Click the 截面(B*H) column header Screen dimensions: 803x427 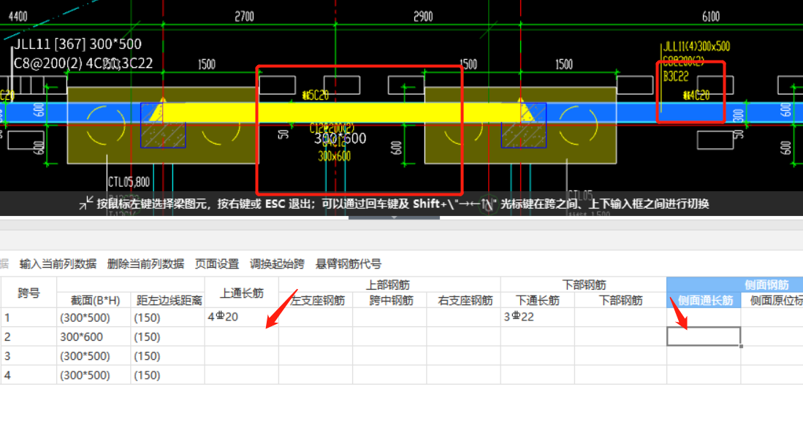[x=94, y=300]
